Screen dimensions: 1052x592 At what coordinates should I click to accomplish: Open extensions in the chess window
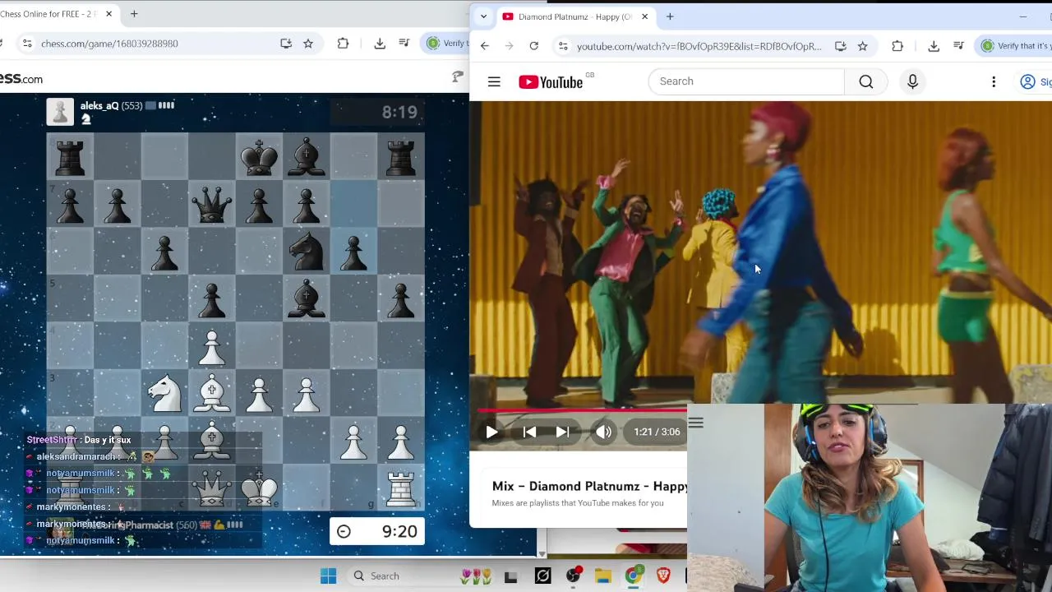coord(343,44)
